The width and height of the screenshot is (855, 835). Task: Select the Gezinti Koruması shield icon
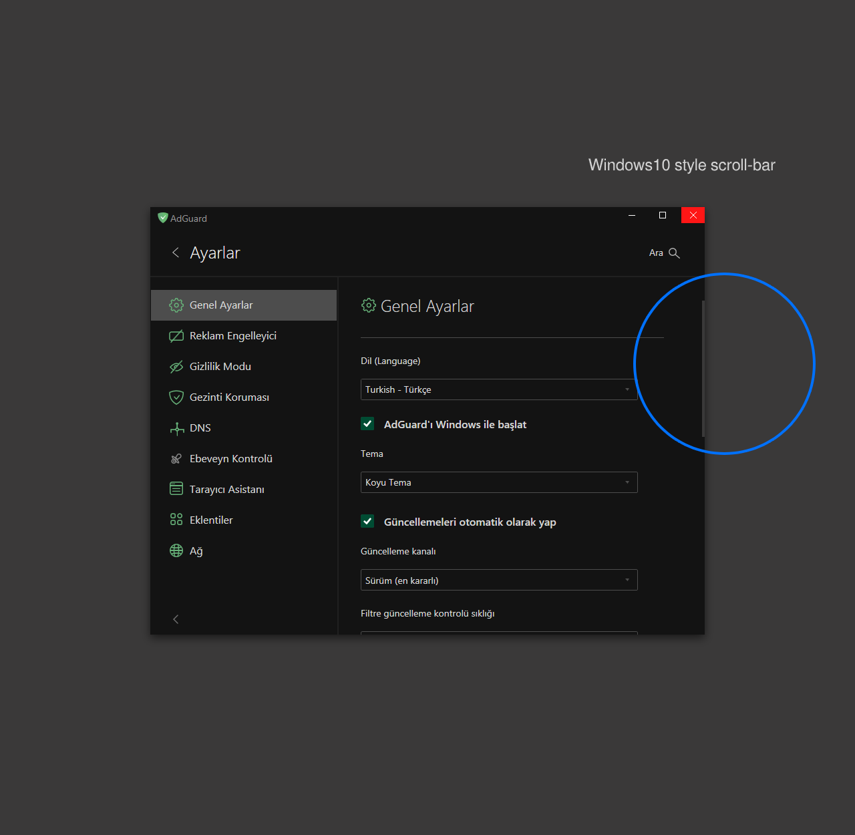(176, 397)
